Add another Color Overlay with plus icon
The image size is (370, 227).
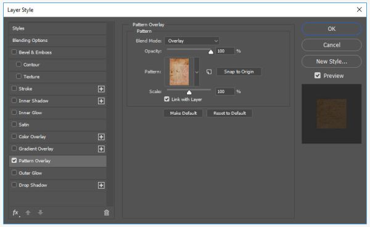click(101, 137)
